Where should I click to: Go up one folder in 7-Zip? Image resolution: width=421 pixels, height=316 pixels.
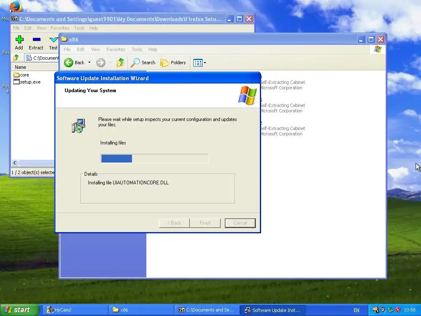point(16,58)
